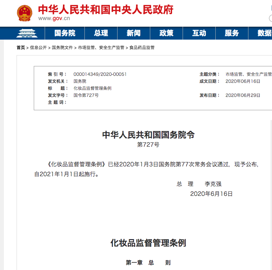This screenshot has height=270, width=272.
Task: Click the 发文字号 label
Action: click(58, 96)
